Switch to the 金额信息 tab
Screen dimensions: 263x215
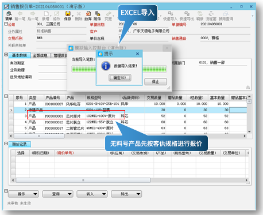tap(40, 55)
